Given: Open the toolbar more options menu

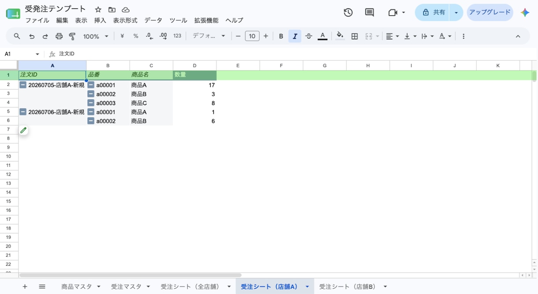Looking at the screenshot, I should (x=463, y=36).
